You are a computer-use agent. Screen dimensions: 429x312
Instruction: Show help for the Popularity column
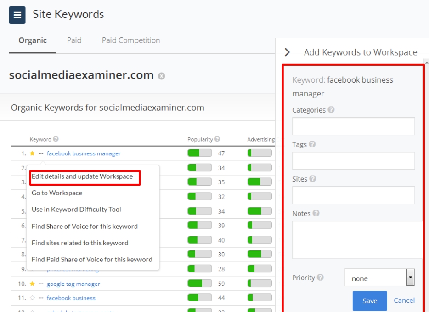pos(217,139)
